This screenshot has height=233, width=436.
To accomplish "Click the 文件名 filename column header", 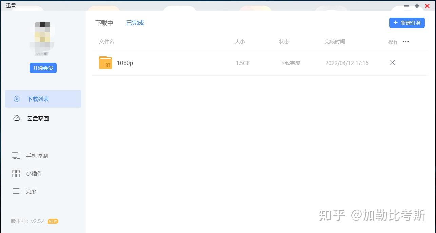I will point(106,41).
